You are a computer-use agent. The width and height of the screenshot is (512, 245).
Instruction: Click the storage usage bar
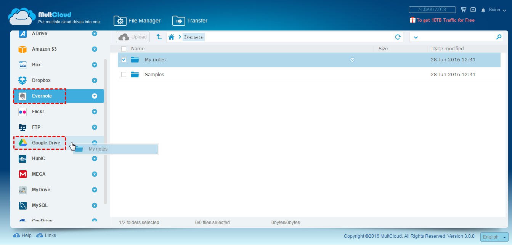click(x=432, y=10)
